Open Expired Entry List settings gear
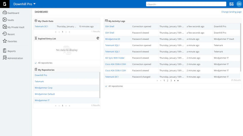Image resolution: width=243 pixels, height=136 pixels. pyautogui.click(x=98, y=38)
